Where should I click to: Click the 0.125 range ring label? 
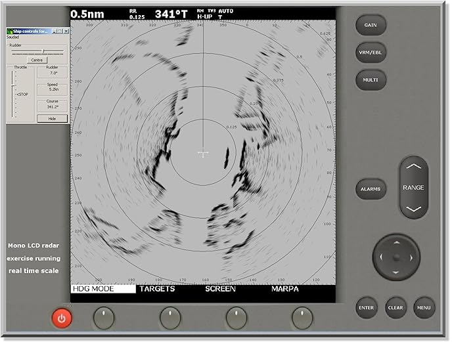coord(231,127)
